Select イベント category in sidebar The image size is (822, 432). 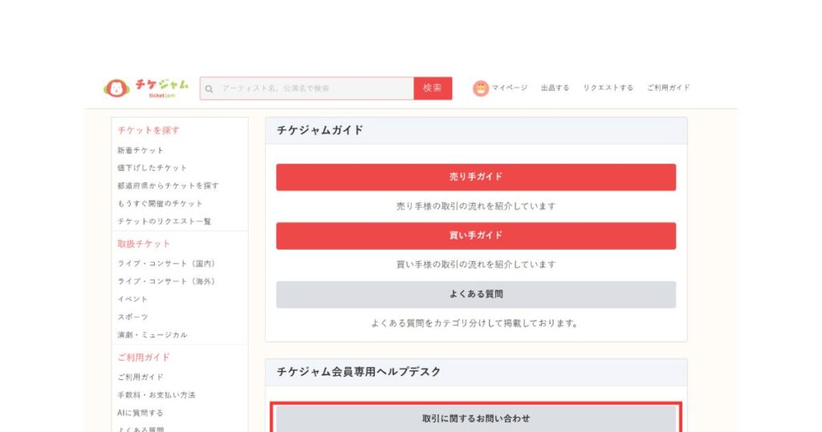[132, 300]
